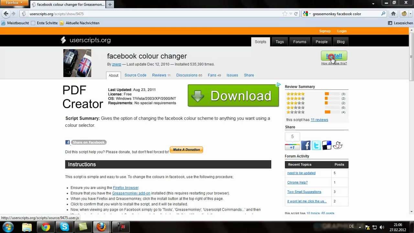Open a new tab with the plus button
The height and width of the screenshot is (233, 414).
[110, 5]
